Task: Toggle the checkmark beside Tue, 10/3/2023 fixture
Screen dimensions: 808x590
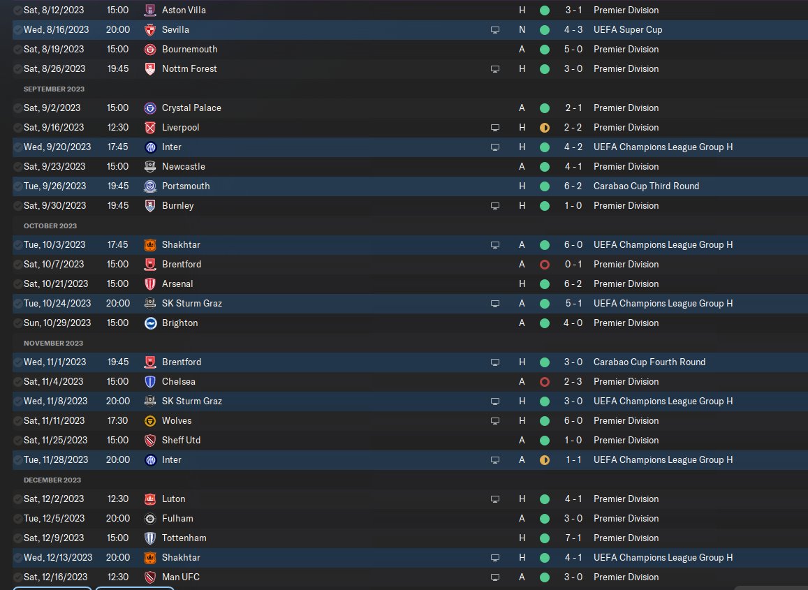Action: click(17, 245)
